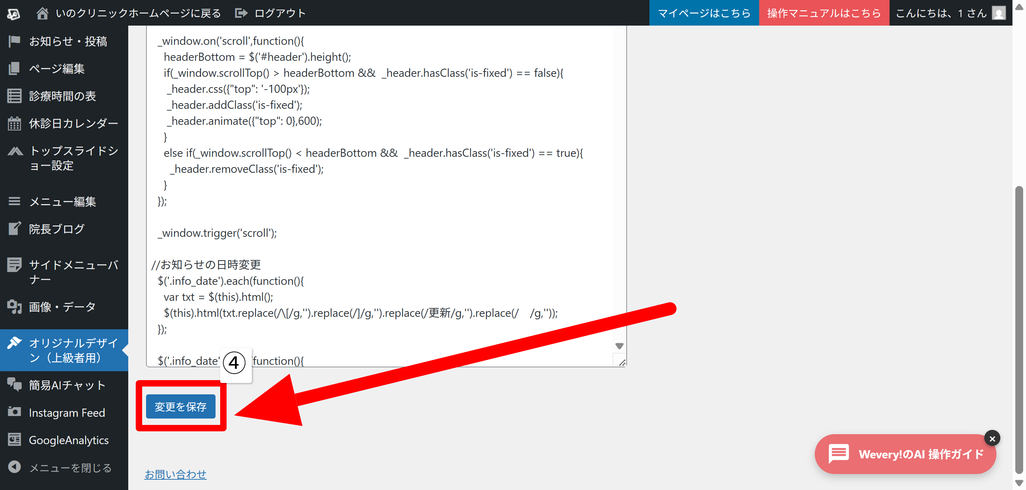Click the 診療時間の表 table icon
This screenshot has width=1026, height=490.
coord(14,96)
